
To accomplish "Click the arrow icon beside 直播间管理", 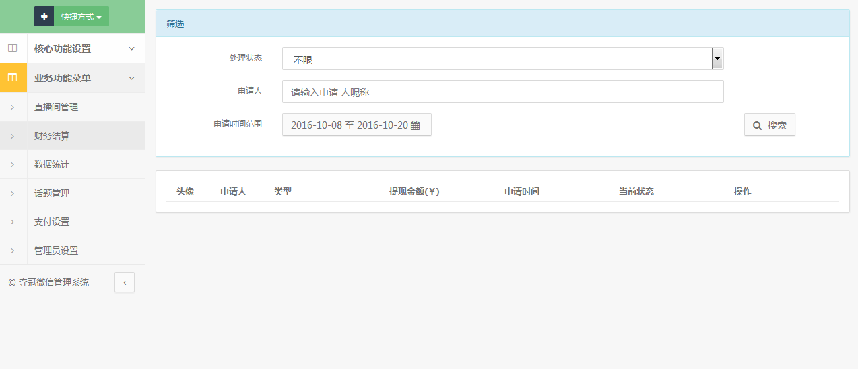I will point(12,107).
